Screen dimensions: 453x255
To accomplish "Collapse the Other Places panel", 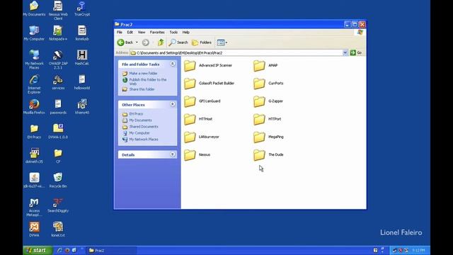I will 173,104.
